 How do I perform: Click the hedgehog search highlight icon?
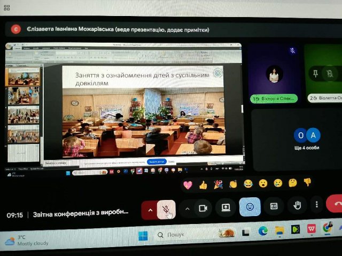(x=227, y=234)
